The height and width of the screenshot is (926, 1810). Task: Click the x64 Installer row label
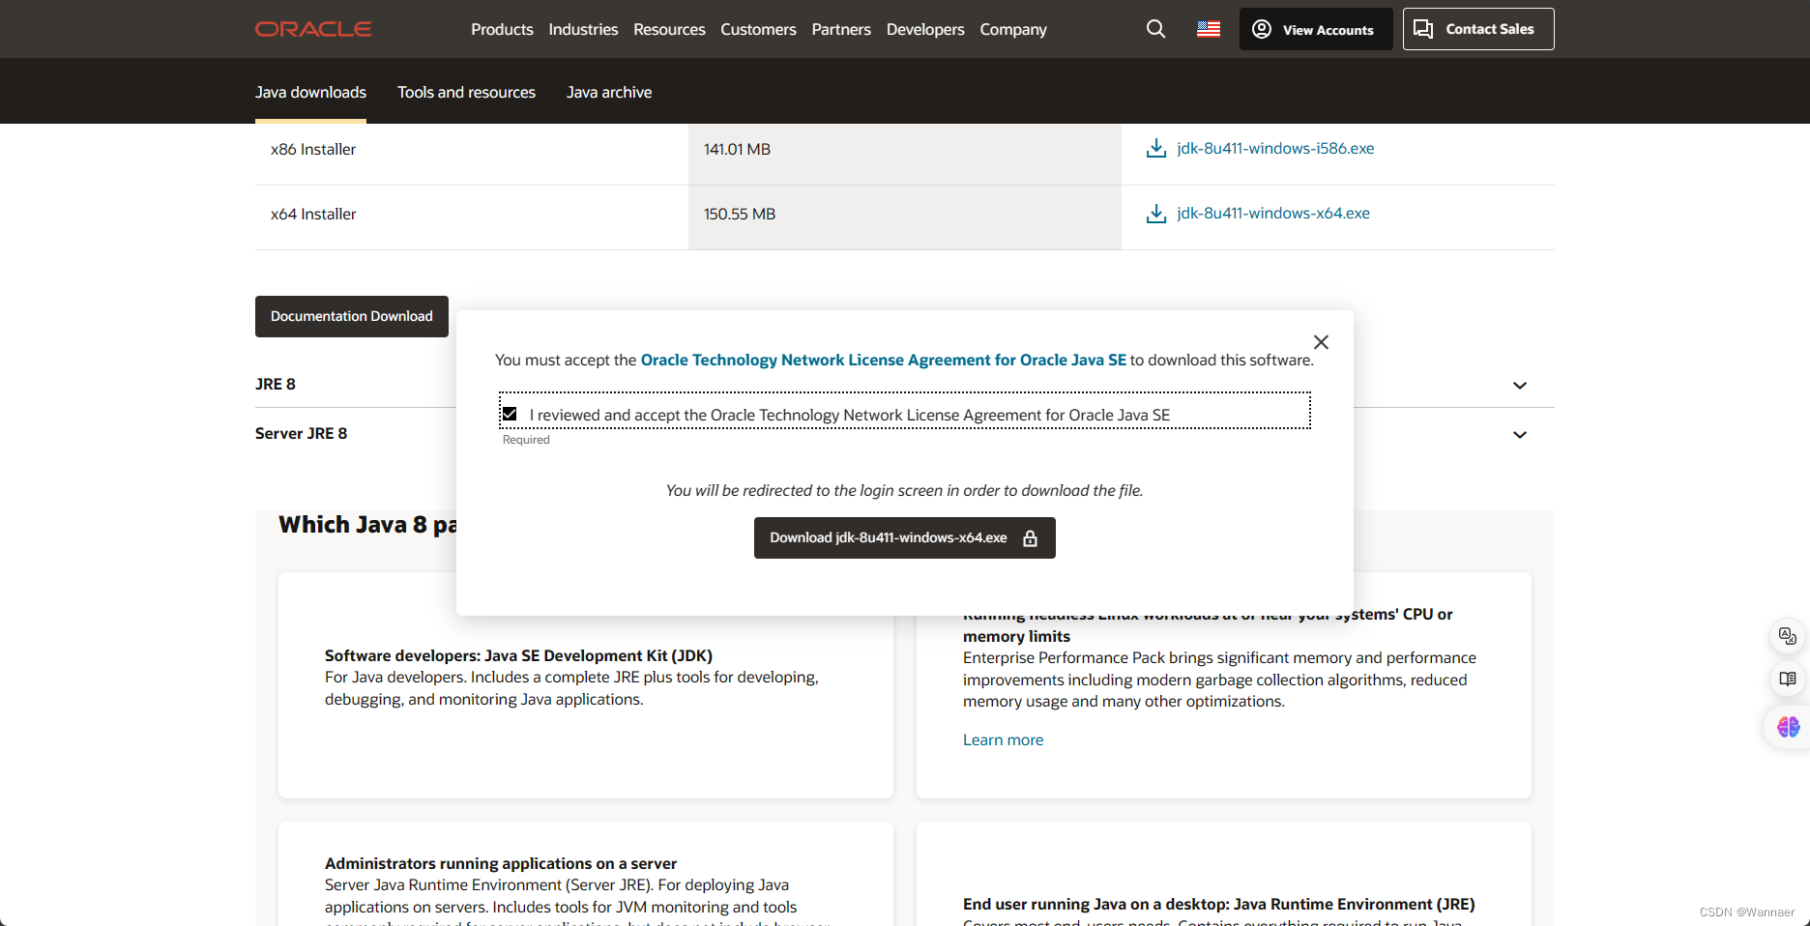coord(313,214)
